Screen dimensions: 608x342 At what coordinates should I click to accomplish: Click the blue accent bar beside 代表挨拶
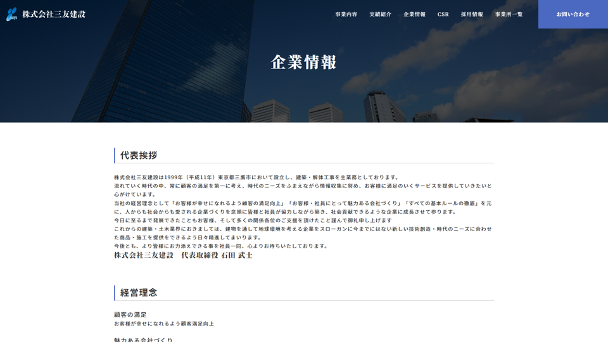115,155
